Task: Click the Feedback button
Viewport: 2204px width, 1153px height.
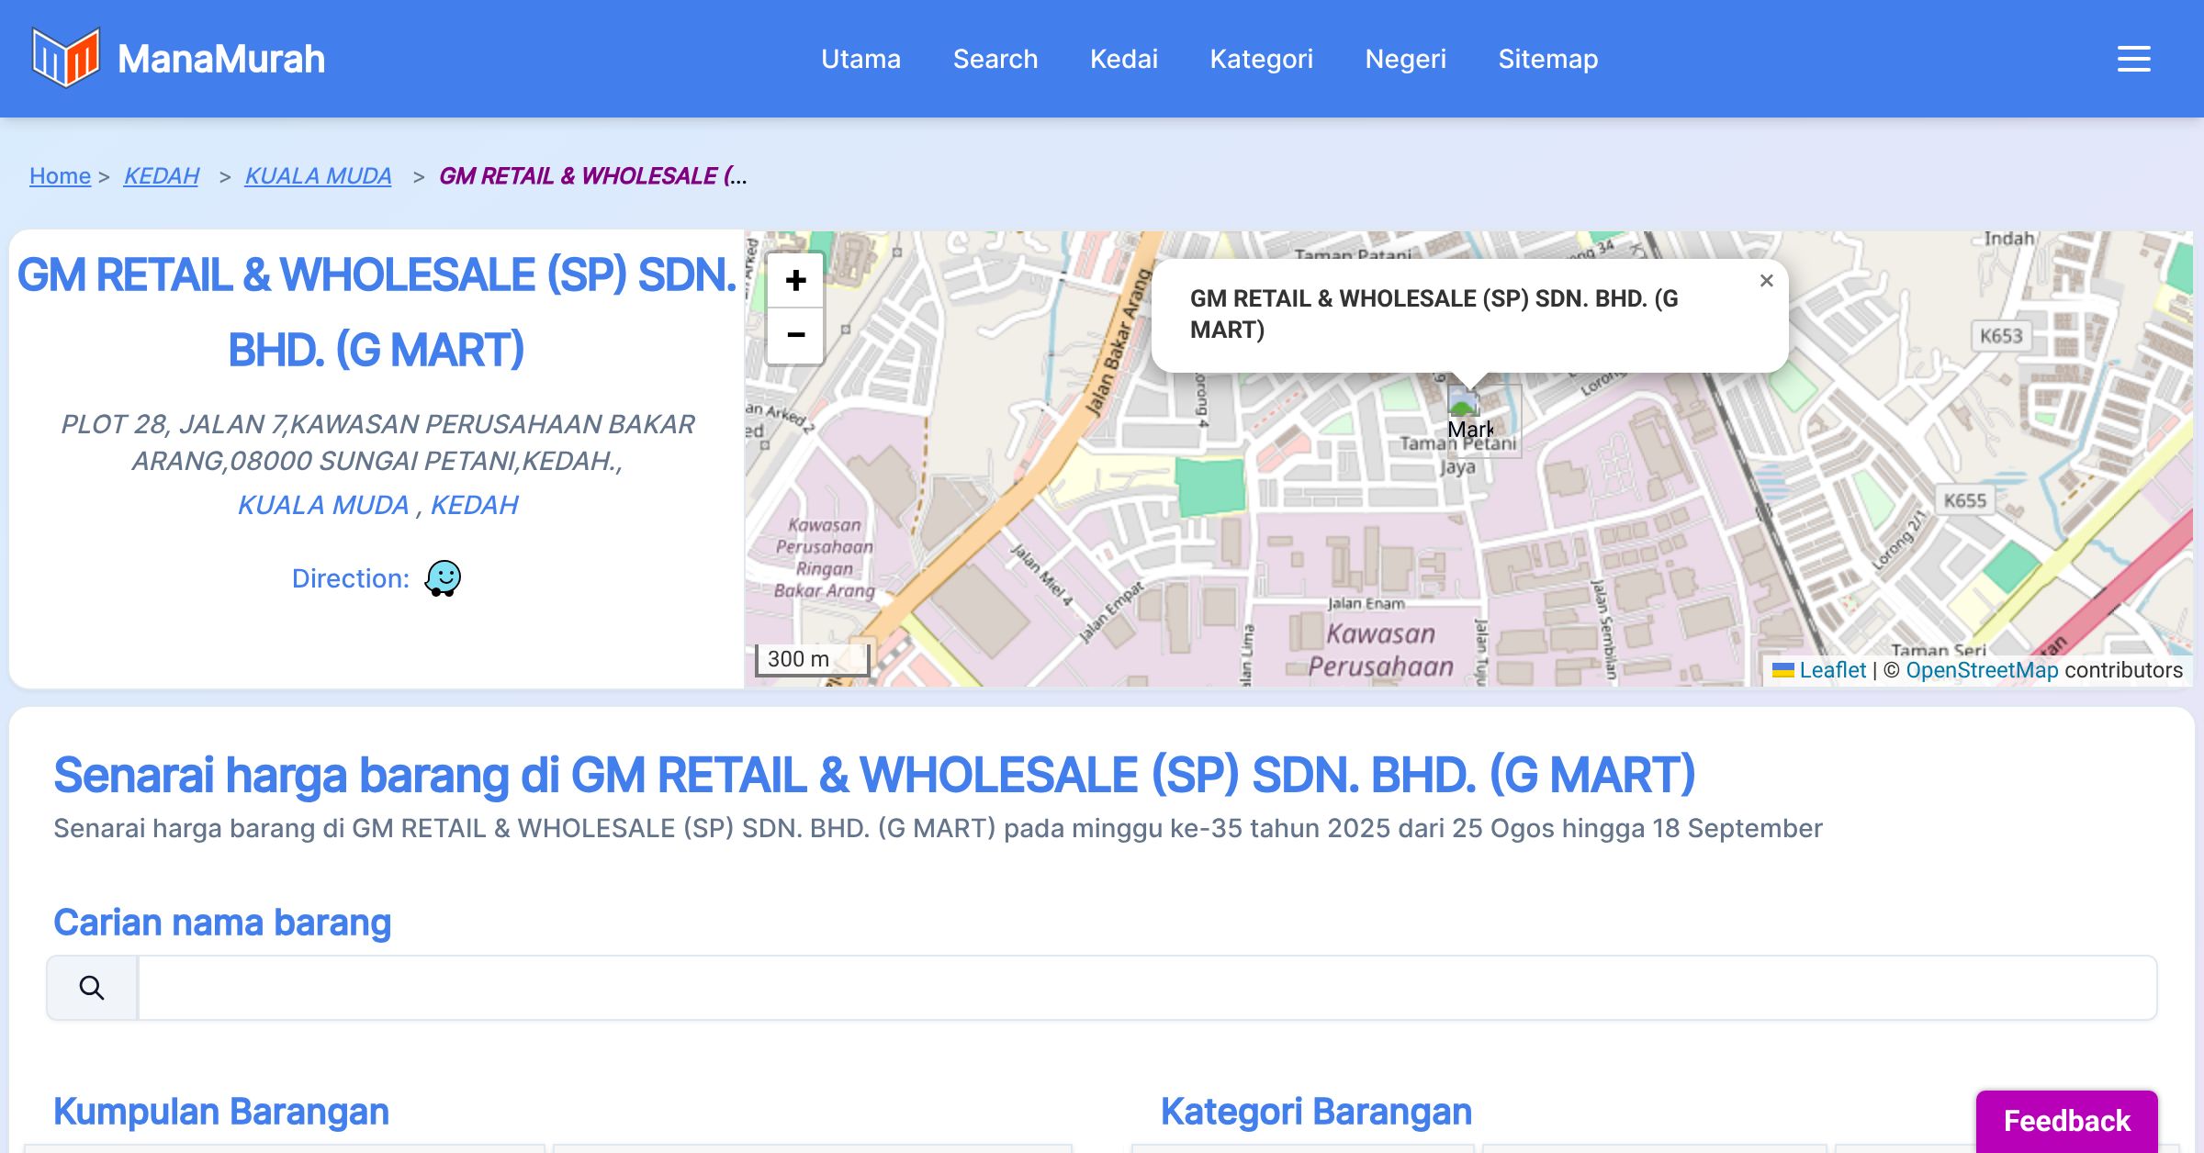Action: tap(2066, 1120)
